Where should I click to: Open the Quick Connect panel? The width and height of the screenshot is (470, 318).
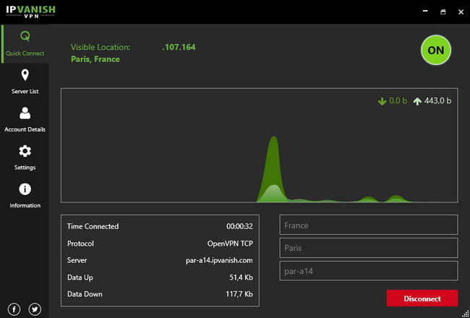click(x=25, y=44)
